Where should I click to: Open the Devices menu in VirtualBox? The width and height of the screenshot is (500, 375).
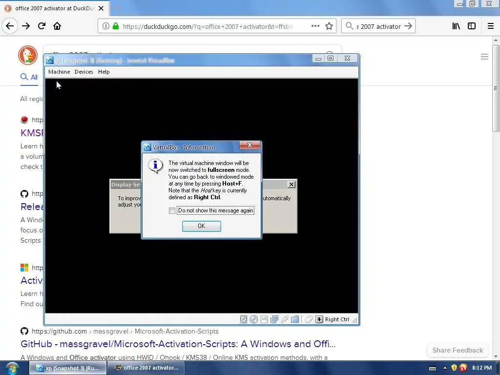click(x=84, y=72)
